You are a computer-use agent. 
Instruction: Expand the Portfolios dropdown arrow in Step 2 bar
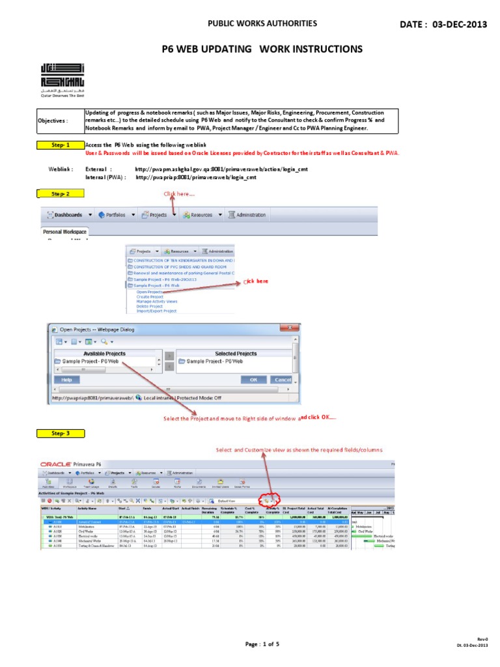click(x=133, y=215)
